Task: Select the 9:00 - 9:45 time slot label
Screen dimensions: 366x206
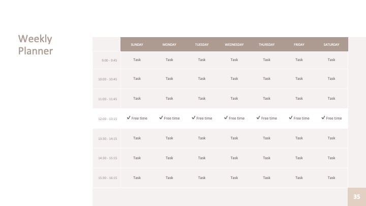Action: point(109,60)
